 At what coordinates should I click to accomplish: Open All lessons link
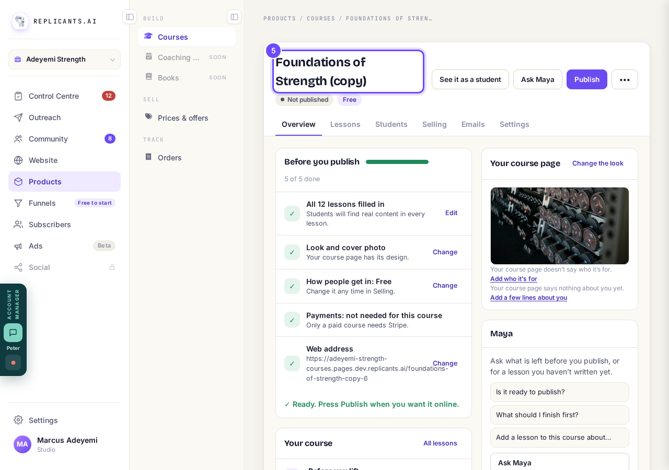coord(440,443)
